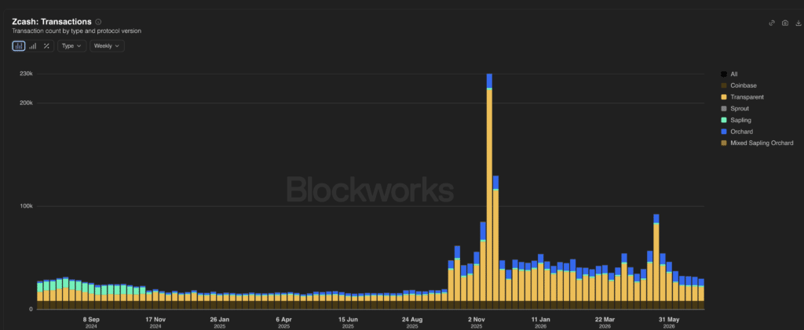Click the '26 Jan 2025' x-axis label

(220, 322)
